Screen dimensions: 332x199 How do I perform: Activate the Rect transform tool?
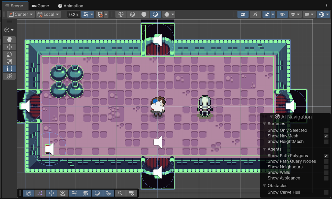coord(9,69)
